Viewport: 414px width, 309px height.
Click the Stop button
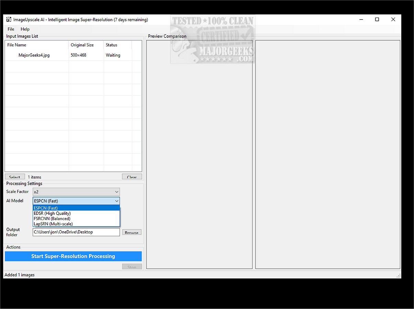pos(132,267)
